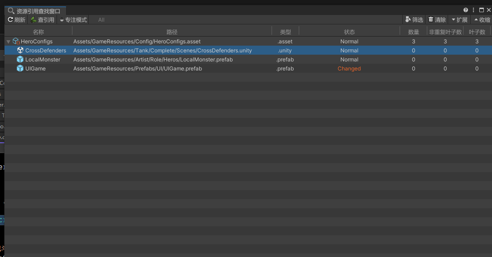Image resolution: width=492 pixels, height=257 pixels.
Task: Toggle 专注模式 focus mode
Action: pos(73,20)
